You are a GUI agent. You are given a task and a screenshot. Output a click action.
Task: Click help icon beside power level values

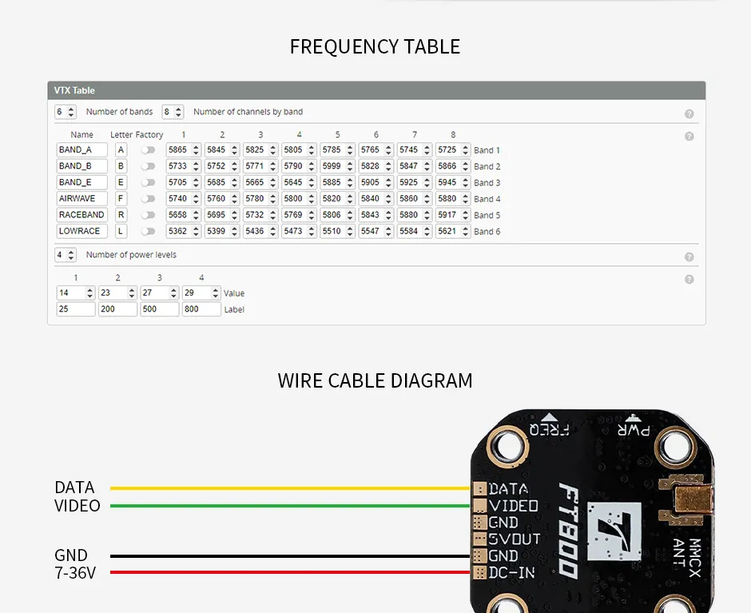(689, 280)
